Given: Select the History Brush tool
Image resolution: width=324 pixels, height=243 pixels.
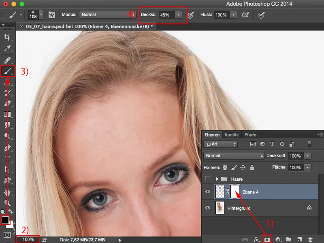Looking at the screenshot, I should tap(7, 93).
